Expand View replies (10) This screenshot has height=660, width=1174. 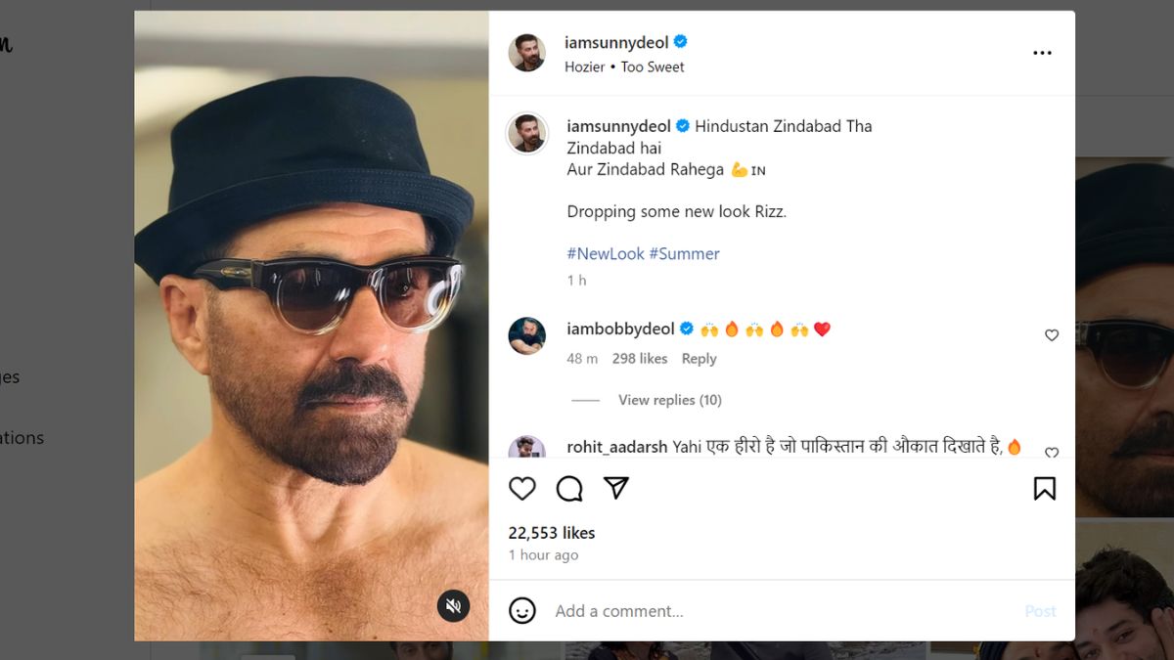pyautogui.click(x=669, y=400)
